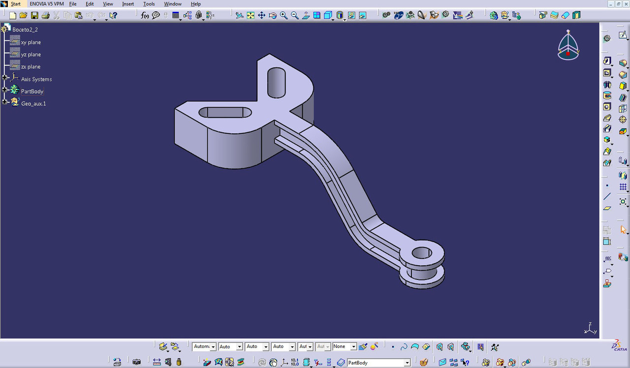
Task: Select the zx plane in the tree
Action: tap(31, 67)
